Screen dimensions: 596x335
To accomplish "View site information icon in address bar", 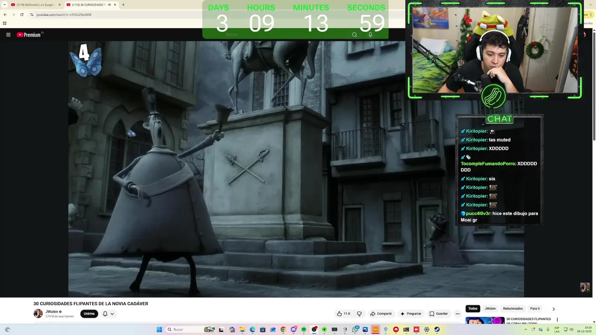I will point(32,14).
